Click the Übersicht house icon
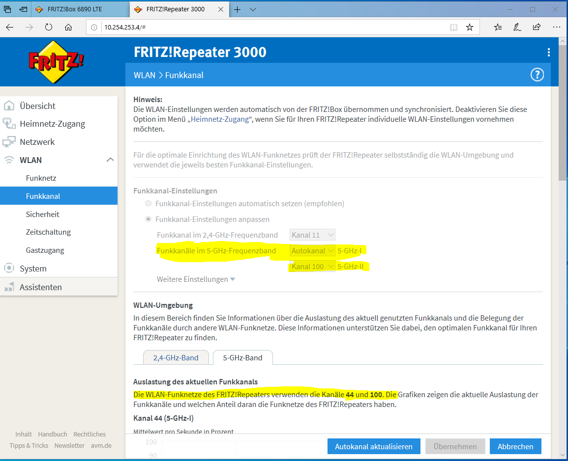568x461 pixels. click(x=9, y=106)
